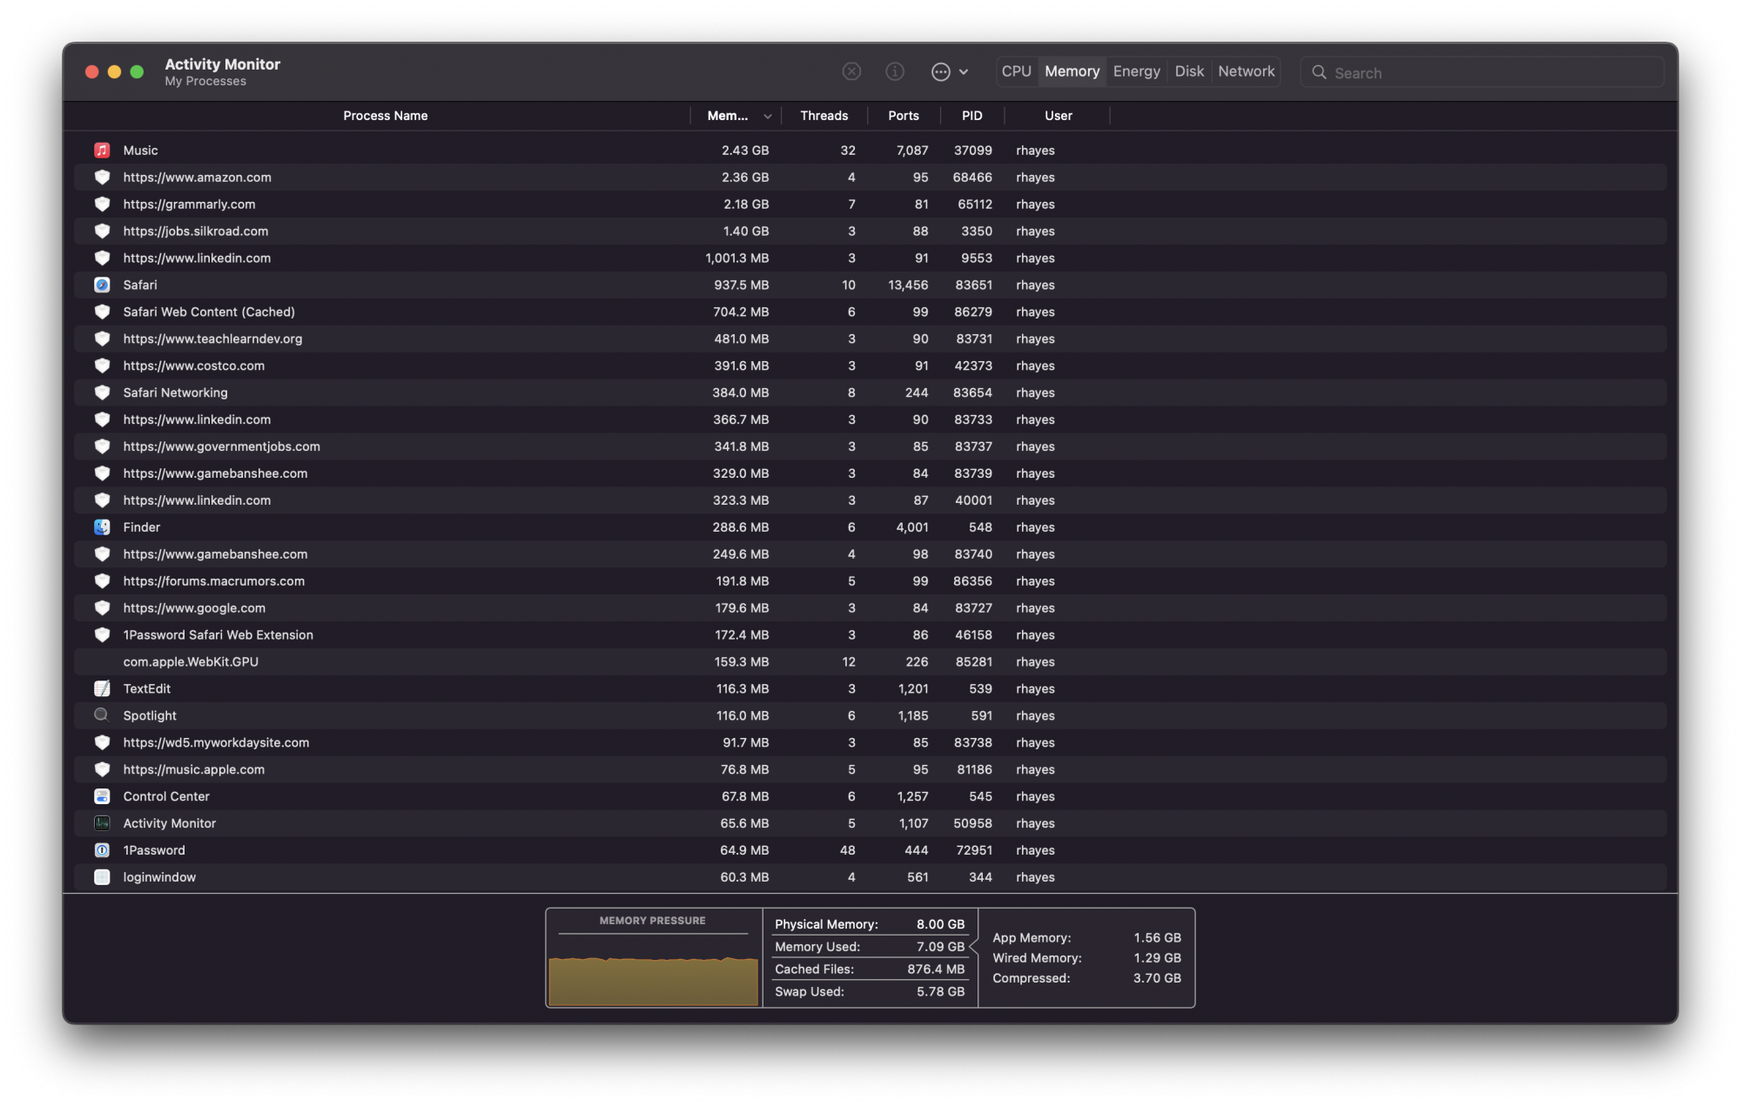Click the 1Password app icon in the list
Screen dimensions: 1741x1107
tap(102, 850)
